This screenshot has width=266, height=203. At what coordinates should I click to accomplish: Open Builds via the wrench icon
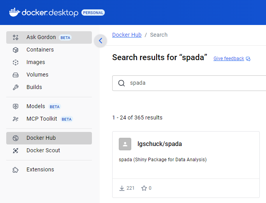(16, 87)
